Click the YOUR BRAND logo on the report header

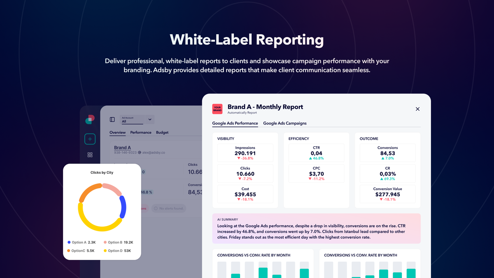pyautogui.click(x=217, y=109)
